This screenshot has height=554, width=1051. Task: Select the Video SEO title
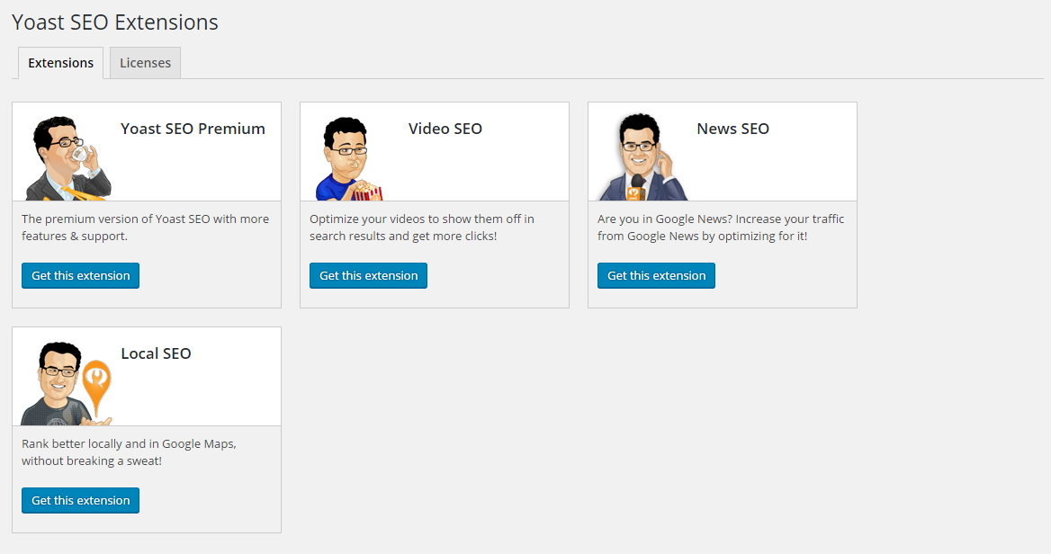point(445,129)
